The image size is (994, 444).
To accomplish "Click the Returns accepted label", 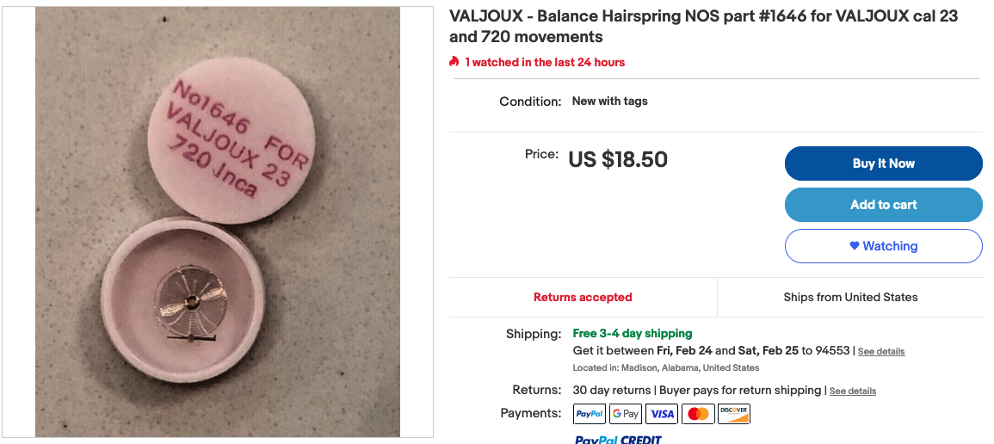I will pos(583,297).
